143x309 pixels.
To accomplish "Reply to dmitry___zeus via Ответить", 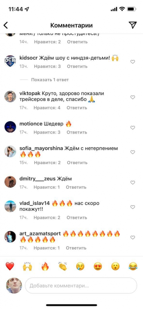I will [76, 187].
